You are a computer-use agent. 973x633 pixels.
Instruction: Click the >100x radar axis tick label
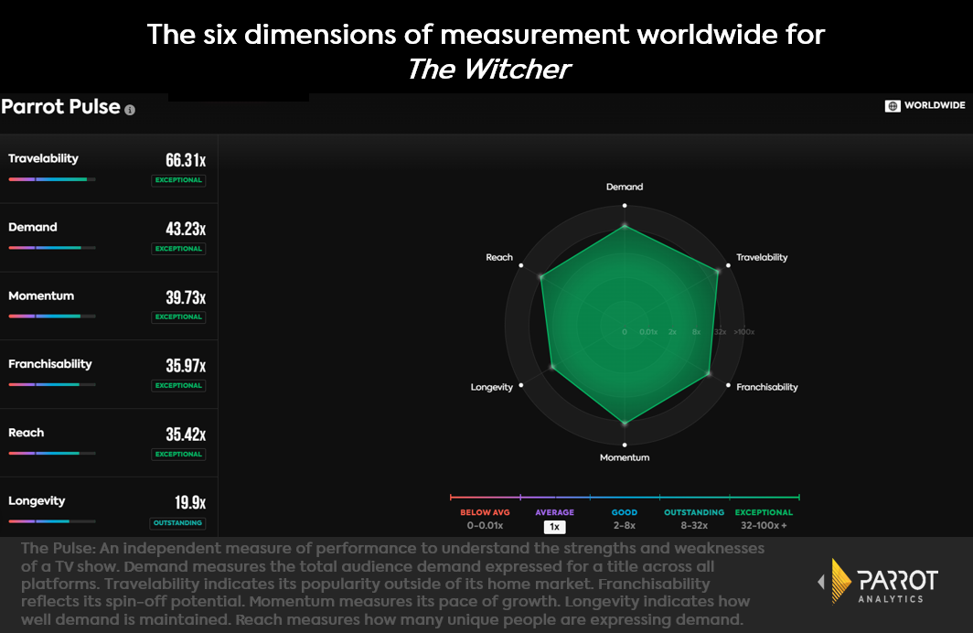point(744,332)
